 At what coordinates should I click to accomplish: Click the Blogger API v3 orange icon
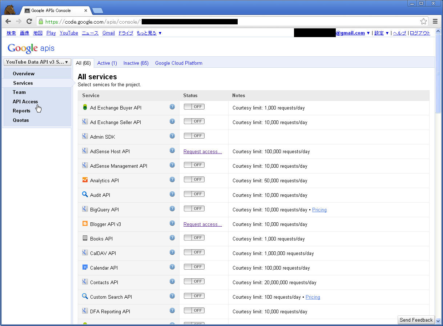pos(85,224)
